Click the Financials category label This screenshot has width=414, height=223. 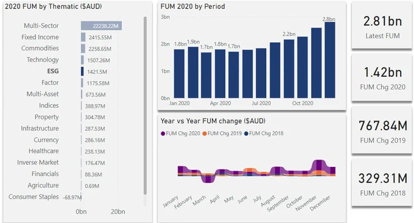[45, 174]
